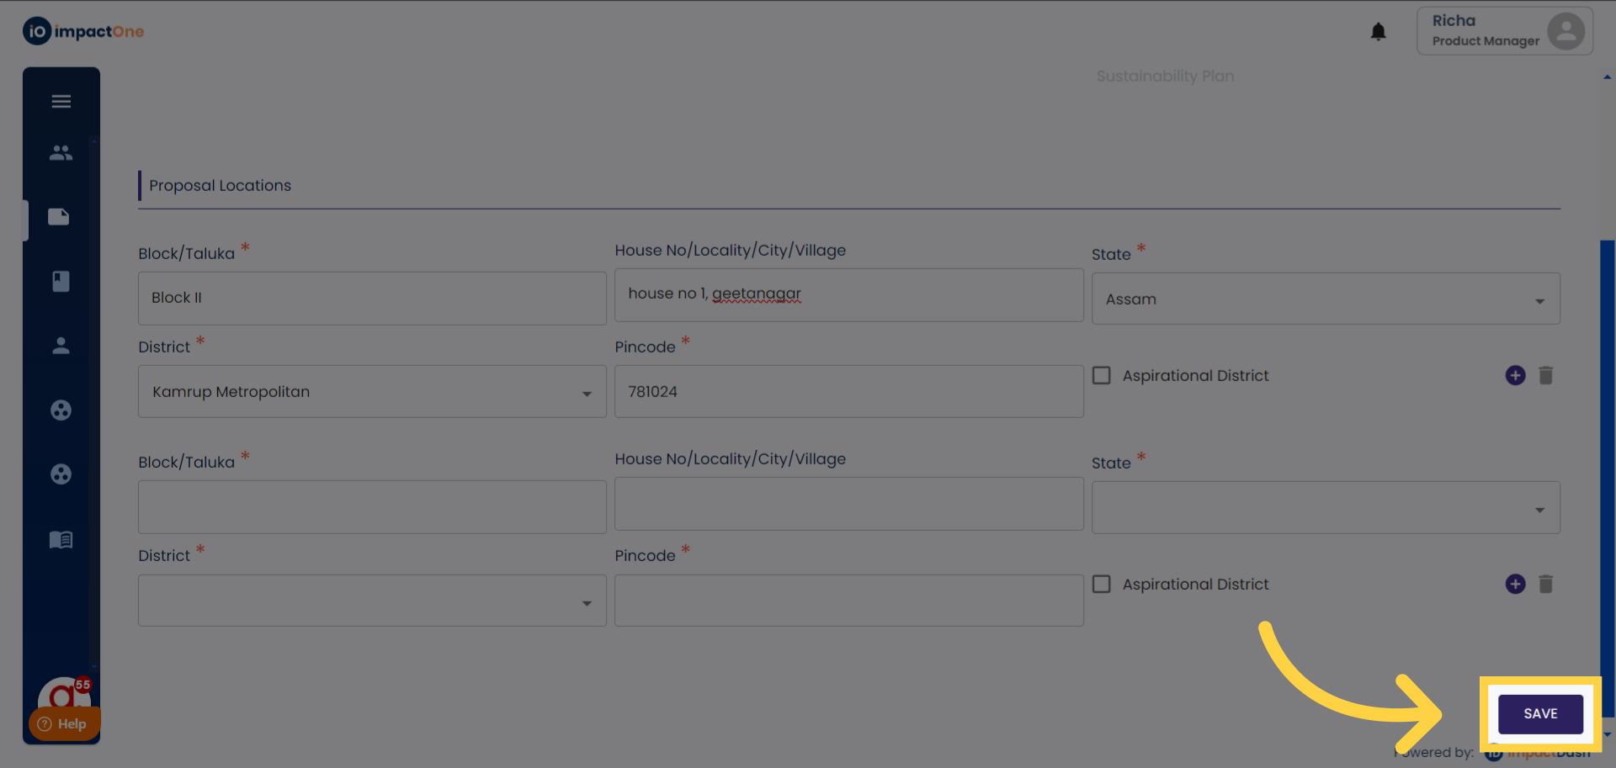Open the people group sidebar icon
The image size is (1616, 768).
(61, 153)
